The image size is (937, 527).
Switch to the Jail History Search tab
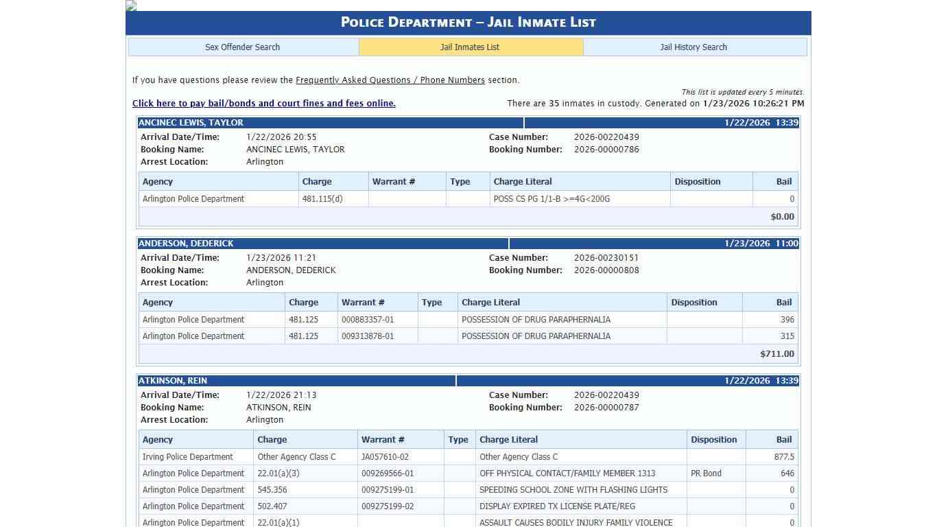click(693, 47)
